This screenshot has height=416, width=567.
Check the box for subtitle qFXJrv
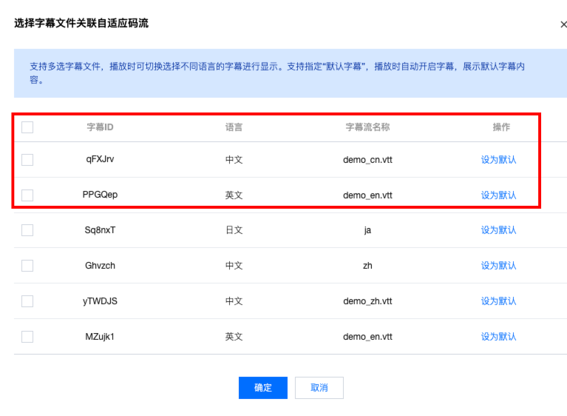(27, 160)
